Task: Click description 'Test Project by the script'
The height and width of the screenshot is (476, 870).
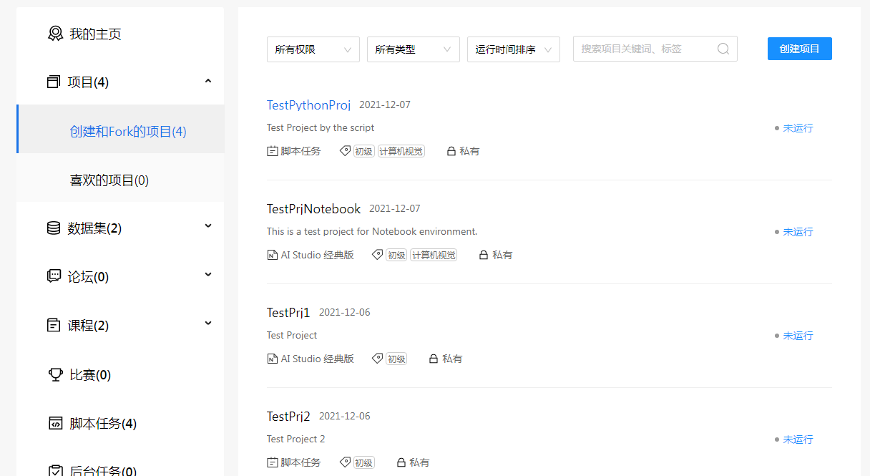Action: [321, 127]
